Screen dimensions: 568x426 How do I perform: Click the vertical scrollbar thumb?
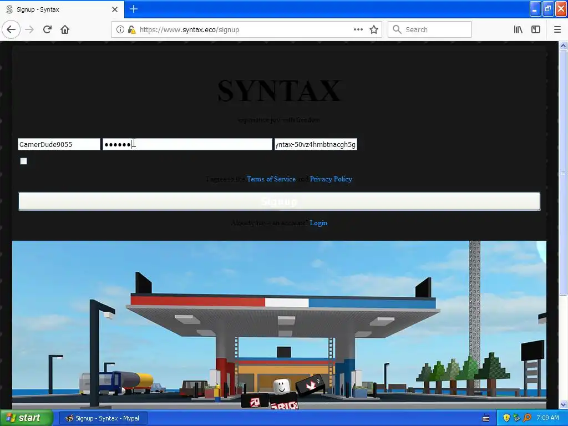pyautogui.click(x=563, y=173)
